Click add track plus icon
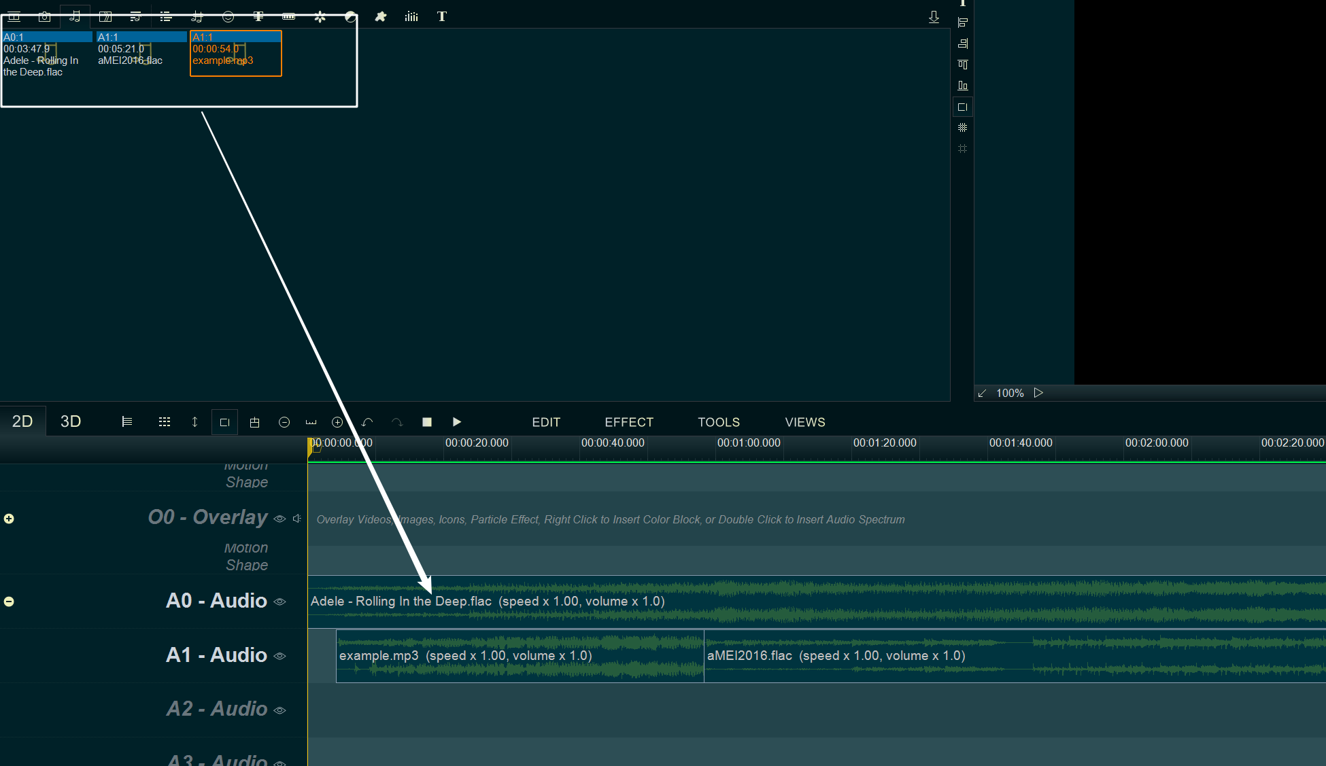Image resolution: width=1326 pixels, height=766 pixels. click(x=10, y=519)
